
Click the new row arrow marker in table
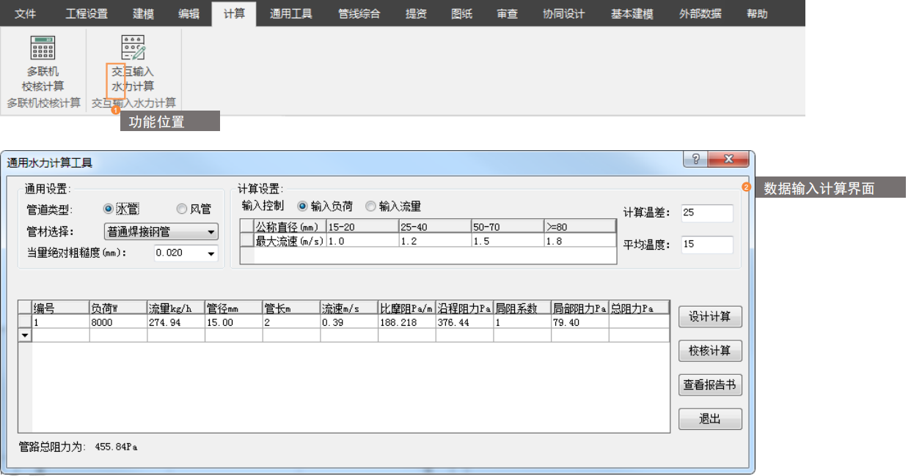point(25,335)
